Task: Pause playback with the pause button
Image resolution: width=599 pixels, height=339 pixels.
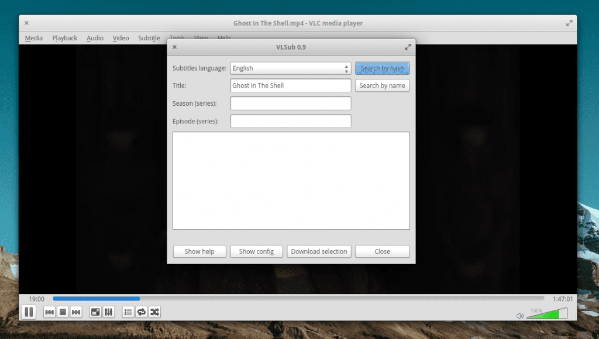Action: [29, 312]
